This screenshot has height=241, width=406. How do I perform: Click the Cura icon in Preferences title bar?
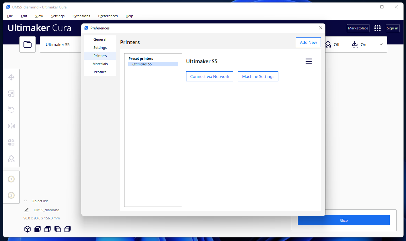click(86, 28)
